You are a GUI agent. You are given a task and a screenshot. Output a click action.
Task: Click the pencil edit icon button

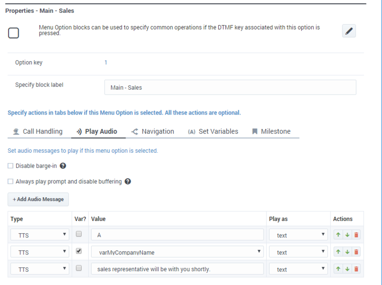349,31
